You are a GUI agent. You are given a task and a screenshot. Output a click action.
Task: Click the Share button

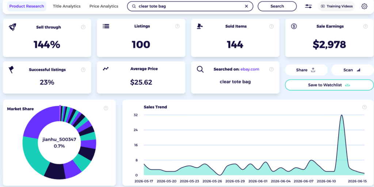306,70
